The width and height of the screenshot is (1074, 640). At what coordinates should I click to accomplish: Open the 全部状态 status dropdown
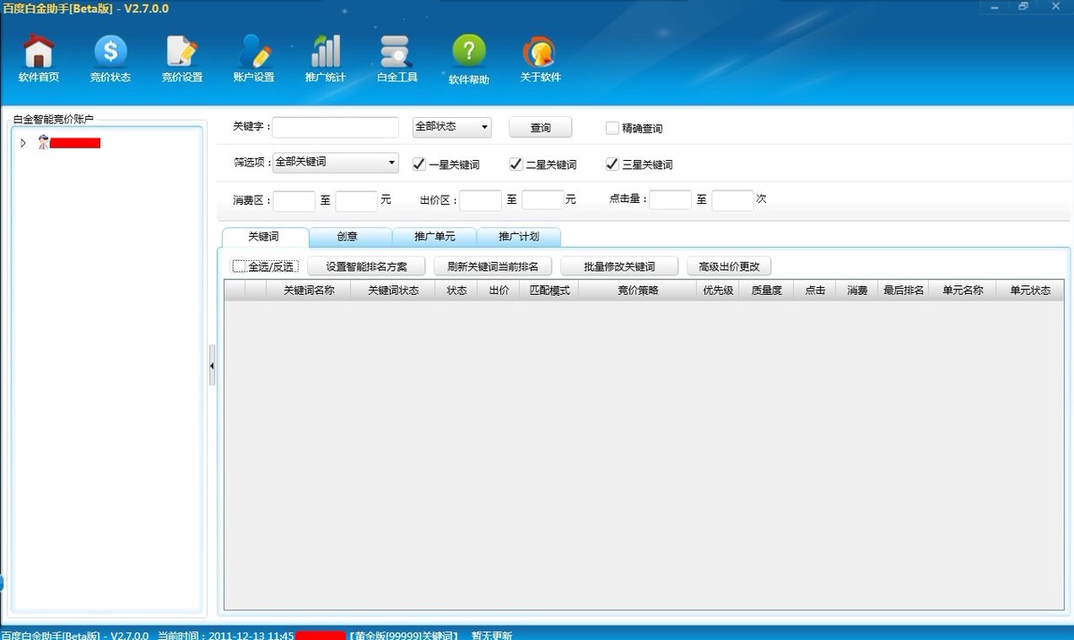pos(452,127)
